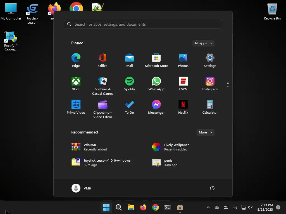Image resolution: width=286 pixels, height=214 pixels.
Task: Go to next pinned apps page dots
Action: pyautogui.click(x=228, y=85)
